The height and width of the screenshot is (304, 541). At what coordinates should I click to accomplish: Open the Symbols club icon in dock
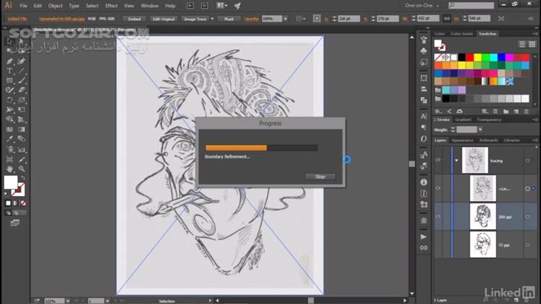(x=423, y=50)
